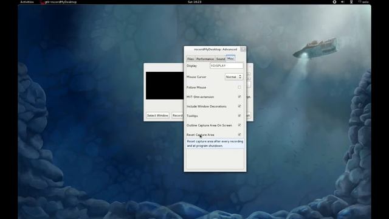Click the Display input field

tap(227, 66)
